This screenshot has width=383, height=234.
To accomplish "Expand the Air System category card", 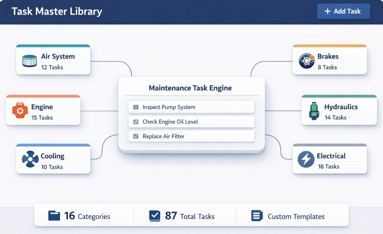I will [x=53, y=60].
